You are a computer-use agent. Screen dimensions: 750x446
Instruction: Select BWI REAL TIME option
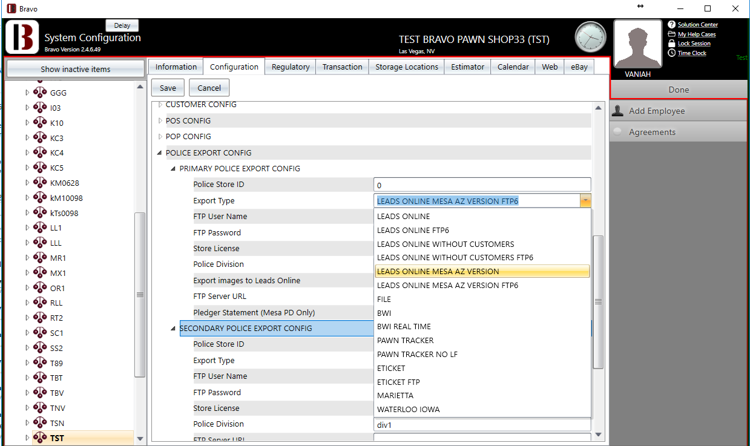click(482, 327)
